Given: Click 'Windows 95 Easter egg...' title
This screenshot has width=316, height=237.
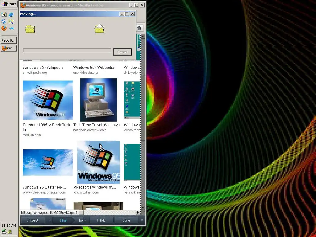Looking at the screenshot, I should (x=44, y=187).
